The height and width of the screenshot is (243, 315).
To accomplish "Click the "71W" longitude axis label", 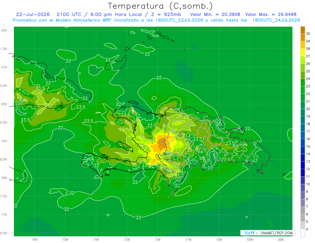I will click(x=188, y=240).
